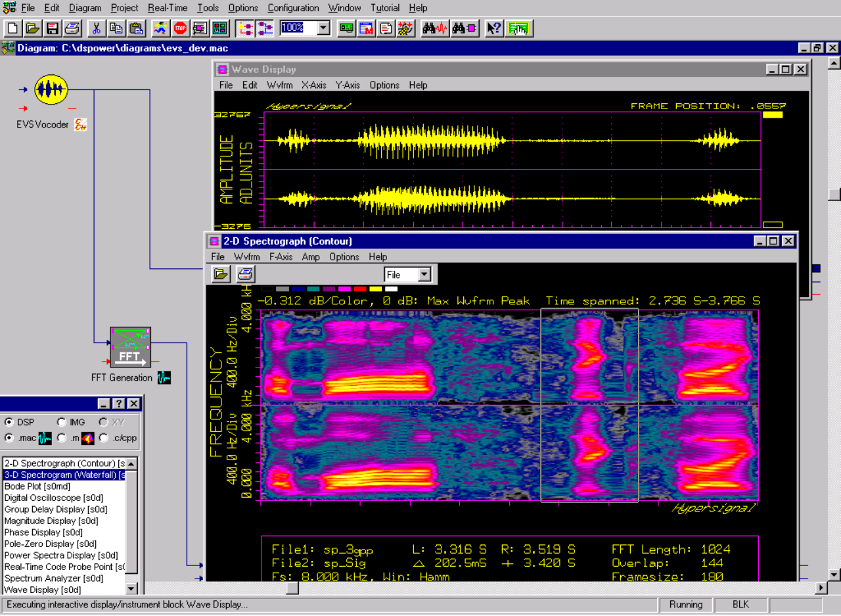Select Wave Display [s0d] list item
The height and width of the screenshot is (616, 841).
pyautogui.click(x=64, y=590)
